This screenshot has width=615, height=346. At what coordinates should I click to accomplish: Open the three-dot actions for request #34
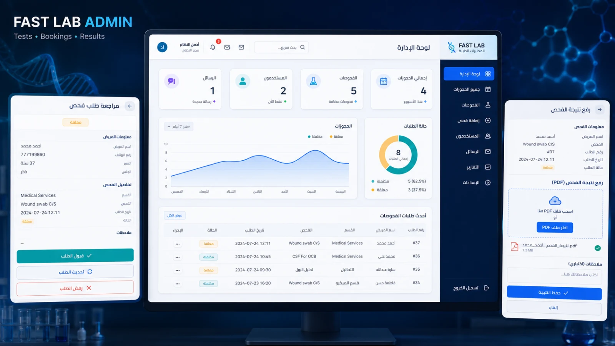[178, 284]
